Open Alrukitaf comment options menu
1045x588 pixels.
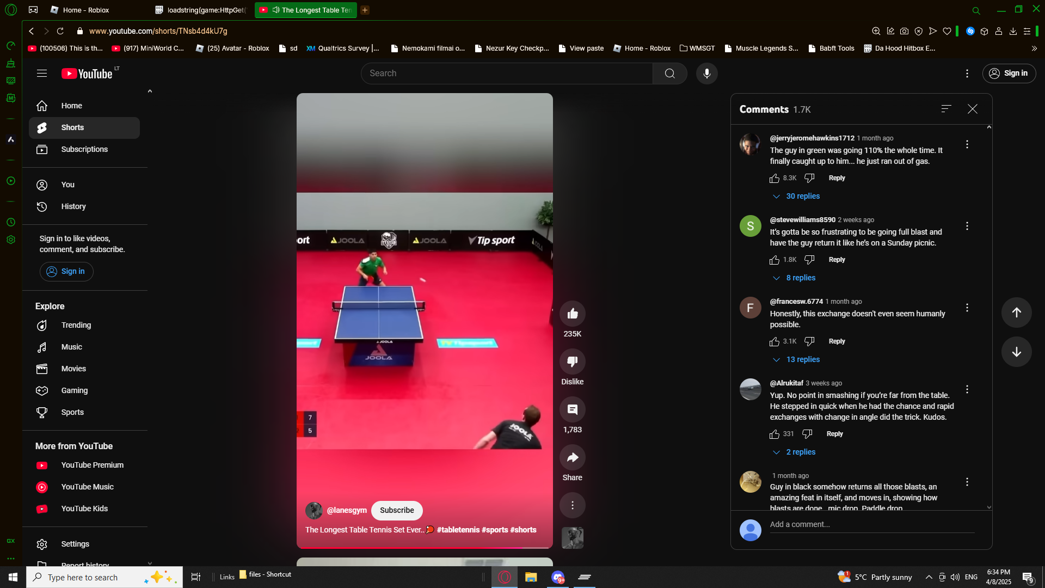tap(967, 389)
